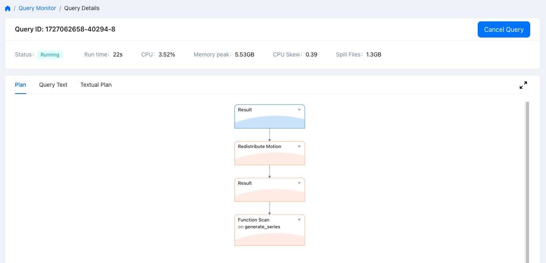Show the Textual Plan tab

(96, 85)
